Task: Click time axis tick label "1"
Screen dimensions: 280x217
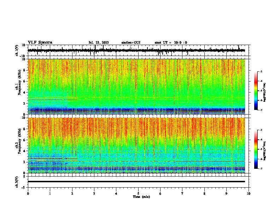Action: (50, 194)
